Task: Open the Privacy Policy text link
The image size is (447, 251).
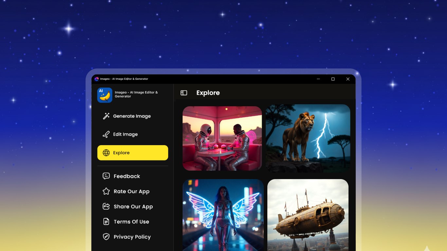Action: 132,237
